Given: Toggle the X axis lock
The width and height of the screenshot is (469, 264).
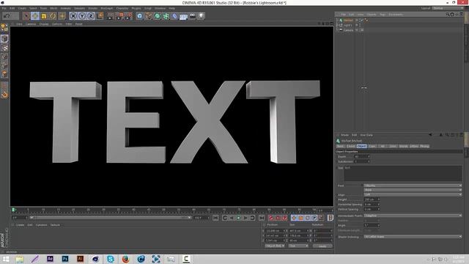Looking at the screenshot, I should [73, 16].
